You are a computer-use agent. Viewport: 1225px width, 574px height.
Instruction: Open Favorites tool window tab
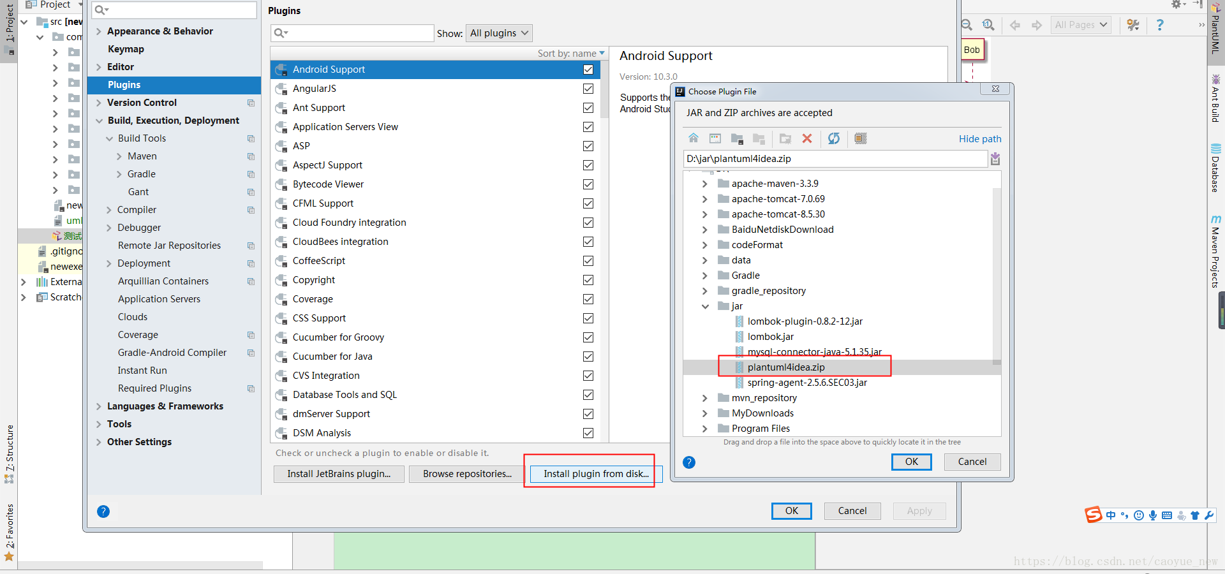pos(10,533)
